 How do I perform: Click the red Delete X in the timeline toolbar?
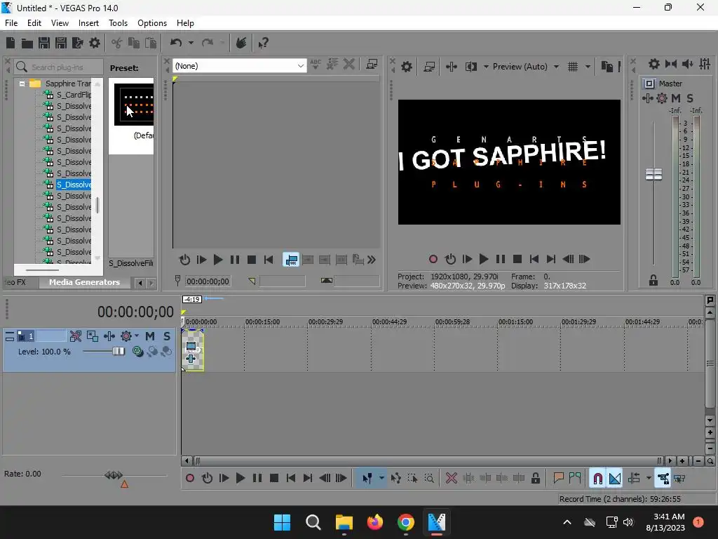pyautogui.click(x=452, y=479)
